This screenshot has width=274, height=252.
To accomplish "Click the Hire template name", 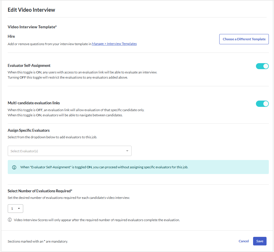I will [11, 36].
